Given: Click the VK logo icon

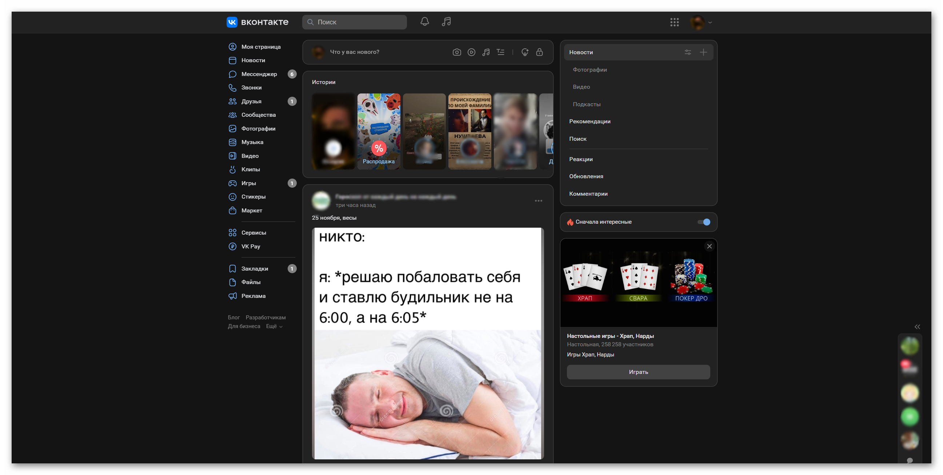Looking at the screenshot, I should pos(232,22).
